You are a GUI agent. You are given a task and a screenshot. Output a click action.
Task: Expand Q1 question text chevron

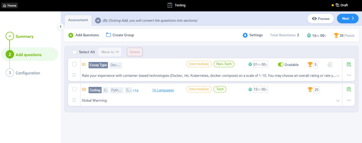coord(338,76)
